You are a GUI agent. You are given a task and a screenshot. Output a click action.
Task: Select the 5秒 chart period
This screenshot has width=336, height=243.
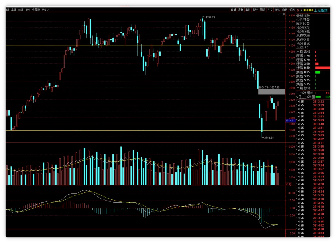[x=28, y=10]
